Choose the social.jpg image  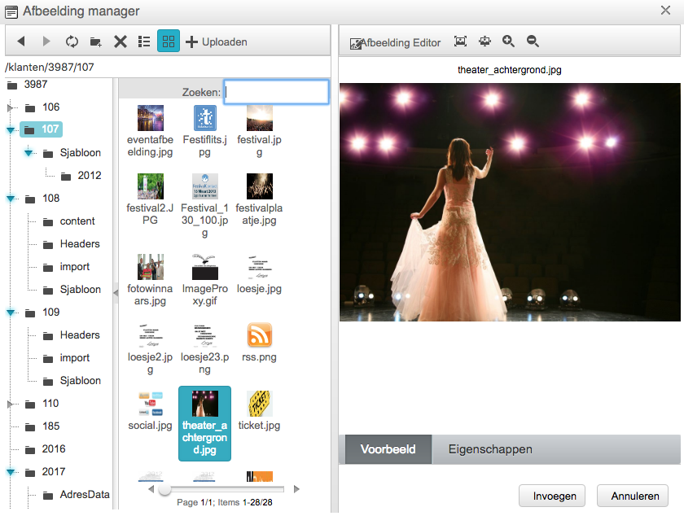[x=150, y=411]
